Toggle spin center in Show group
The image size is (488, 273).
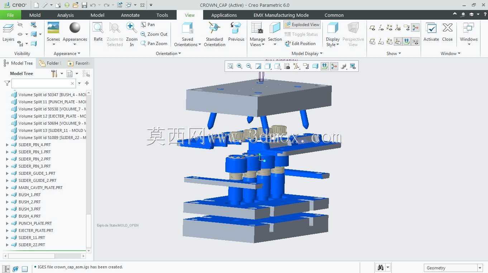coord(415,28)
